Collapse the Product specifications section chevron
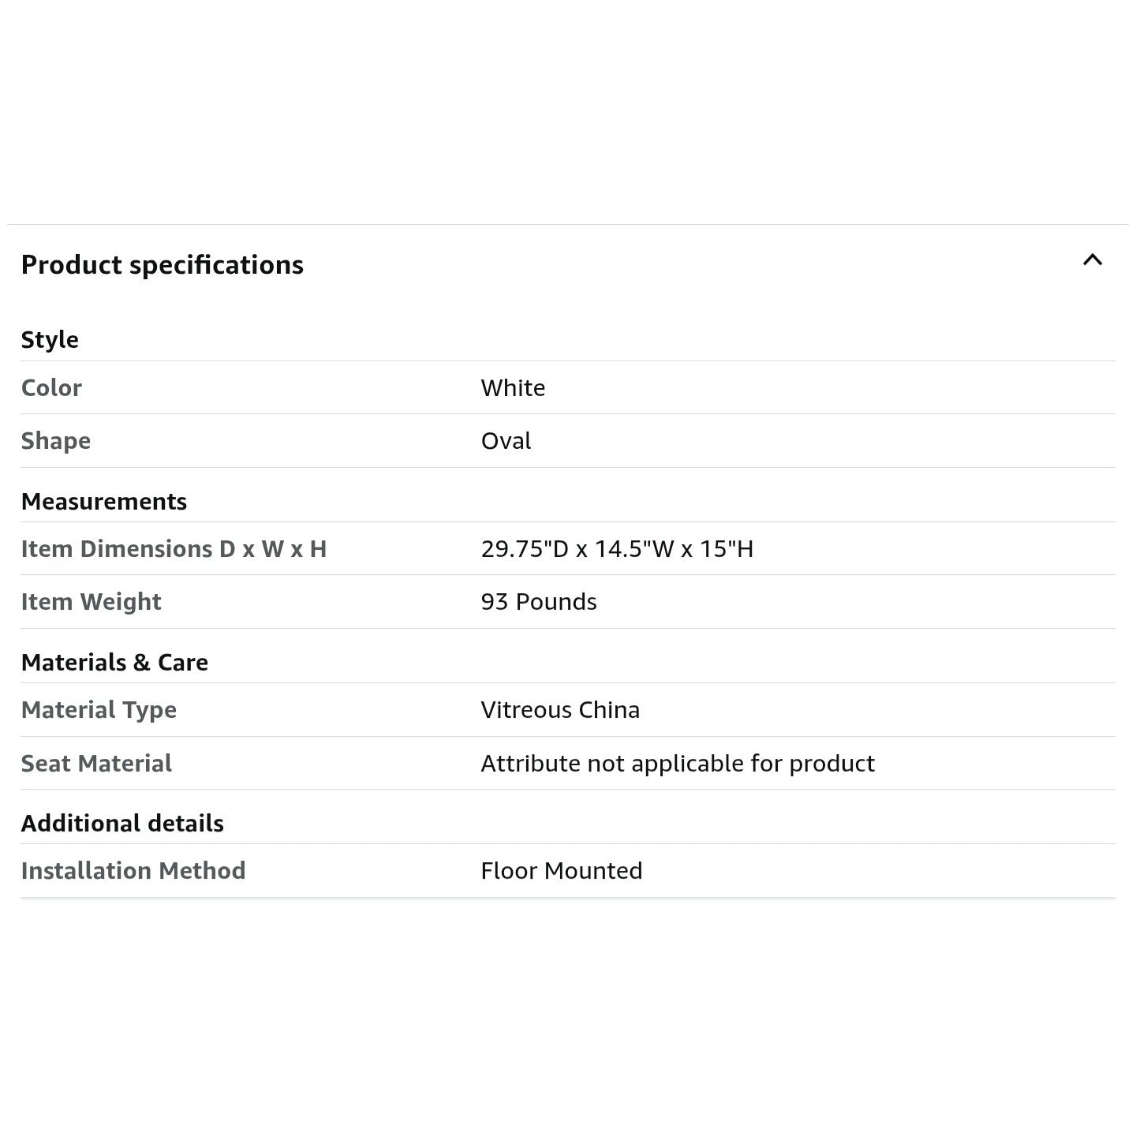The height and width of the screenshot is (1136, 1136). pyautogui.click(x=1092, y=260)
